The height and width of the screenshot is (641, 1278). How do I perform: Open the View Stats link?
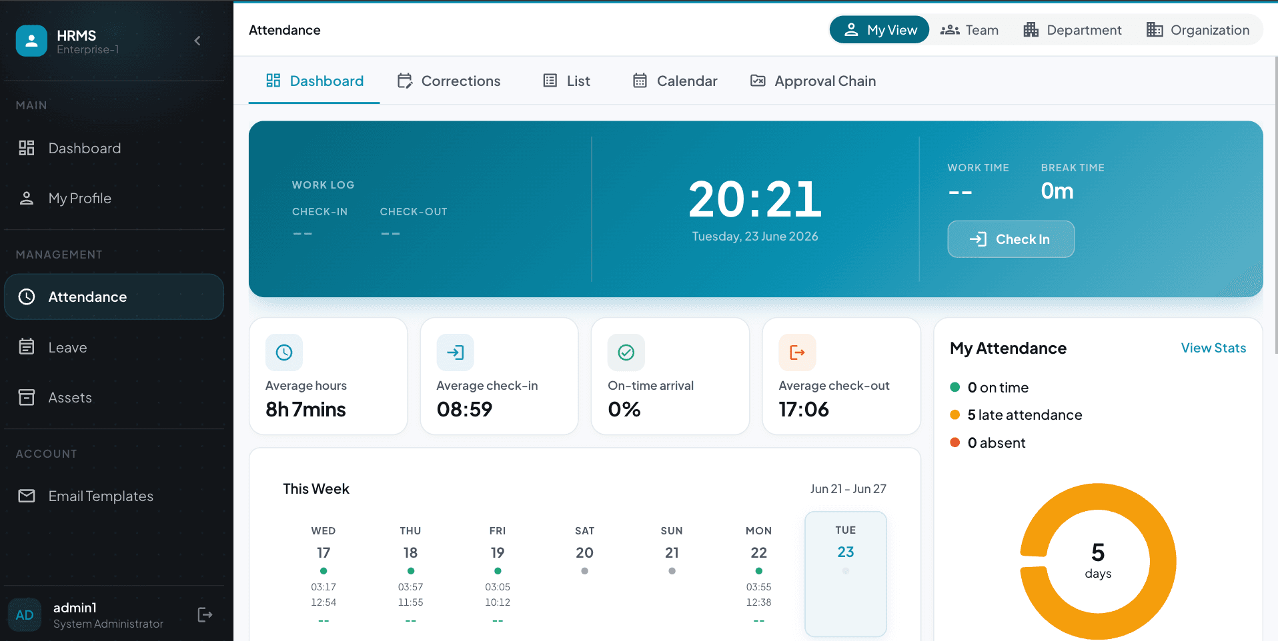(1213, 348)
